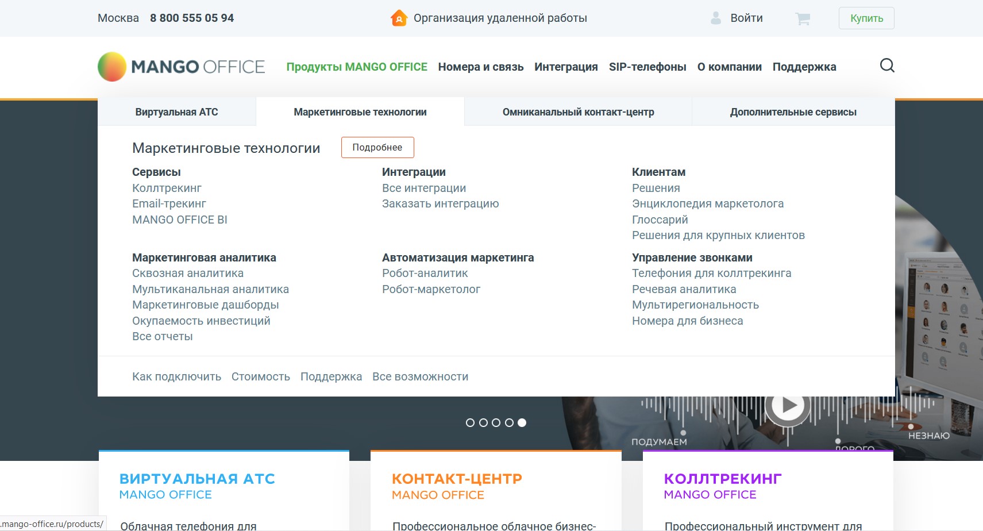Click the Речевая аналитика link
The image size is (983, 531).
684,289
